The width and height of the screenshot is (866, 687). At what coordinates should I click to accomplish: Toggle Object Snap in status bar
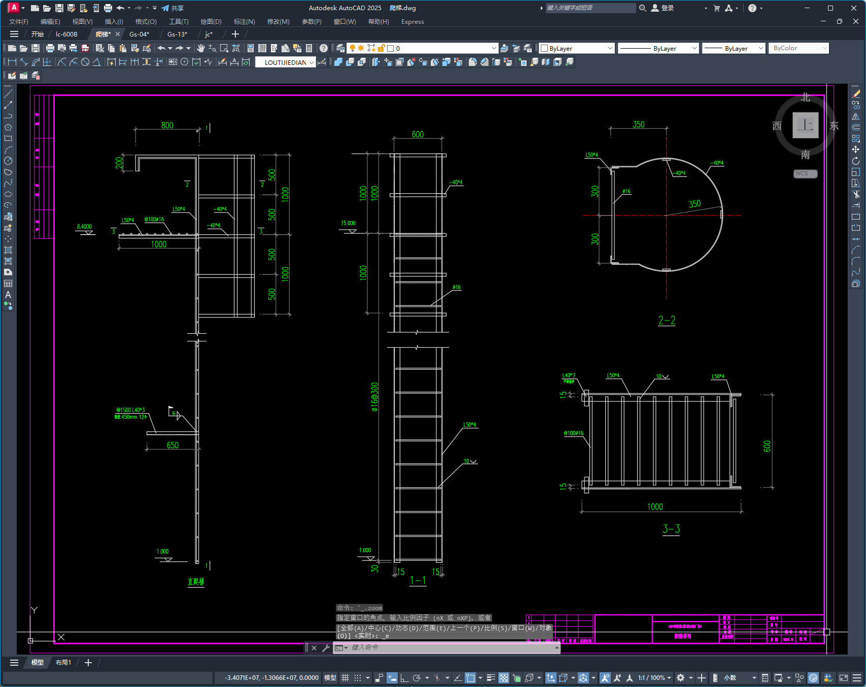(x=470, y=678)
